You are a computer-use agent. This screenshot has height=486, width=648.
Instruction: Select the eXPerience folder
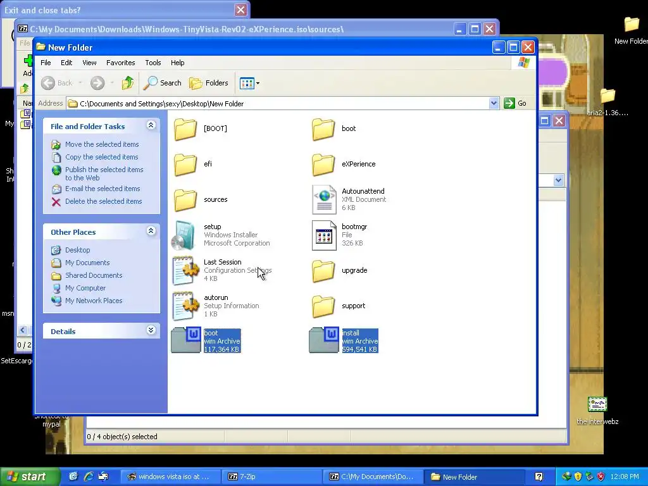point(323,165)
